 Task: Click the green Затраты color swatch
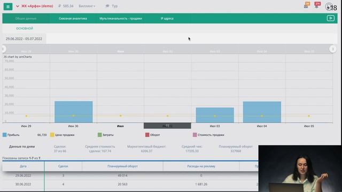tap(100, 135)
